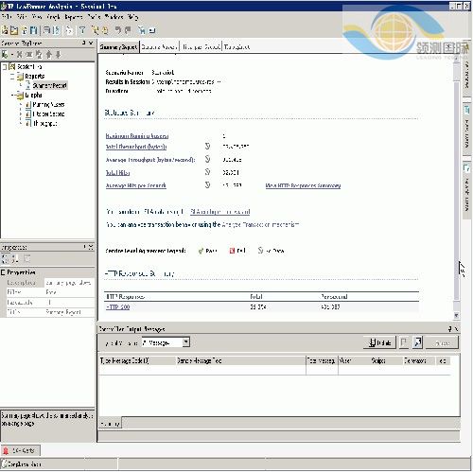Screen dimensions: 473x472
Task: Click the last icon in the main toolbar
Action: (x=152, y=30)
